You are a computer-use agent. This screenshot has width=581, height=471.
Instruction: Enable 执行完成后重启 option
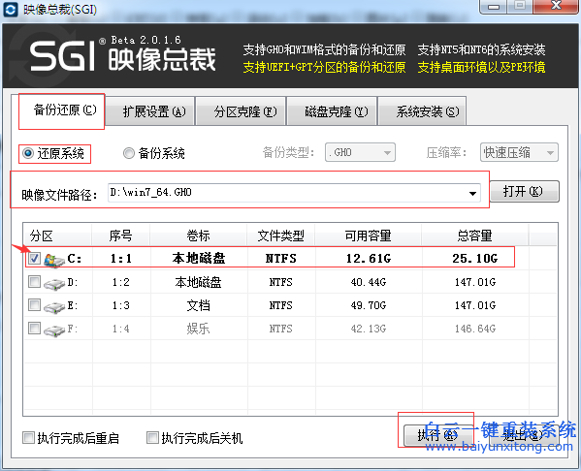pyautogui.click(x=28, y=438)
